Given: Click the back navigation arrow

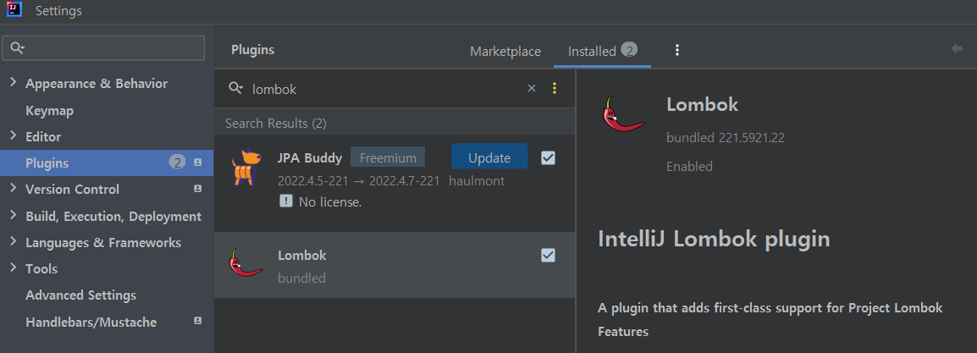Looking at the screenshot, I should tap(957, 48).
